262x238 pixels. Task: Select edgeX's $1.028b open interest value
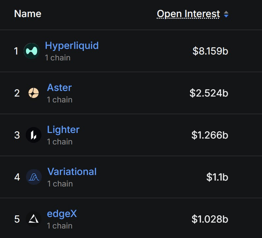pos(210,219)
